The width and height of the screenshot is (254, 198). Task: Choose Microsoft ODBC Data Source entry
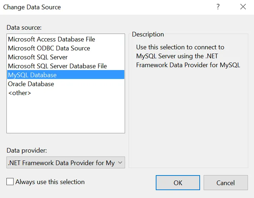pos(49,48)
